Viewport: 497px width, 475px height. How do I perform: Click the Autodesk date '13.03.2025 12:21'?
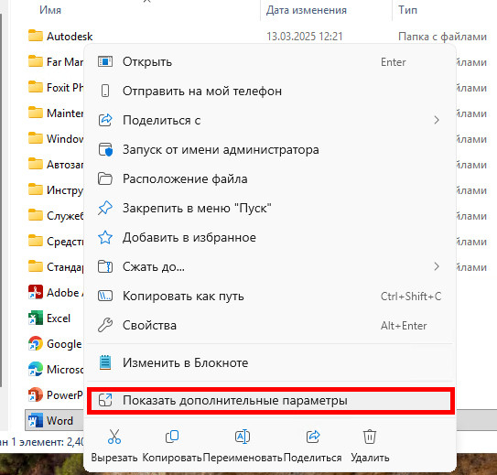point(304,37)
